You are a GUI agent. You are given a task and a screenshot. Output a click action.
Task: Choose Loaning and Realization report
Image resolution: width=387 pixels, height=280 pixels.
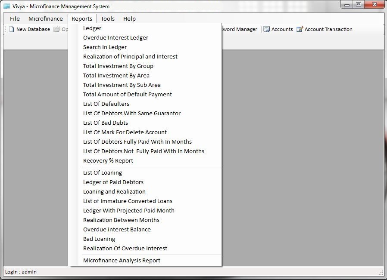coord(114,191)
